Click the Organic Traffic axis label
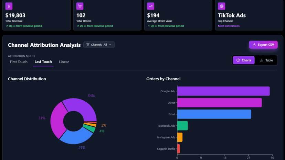285x160 pixels. coord(166,149)
